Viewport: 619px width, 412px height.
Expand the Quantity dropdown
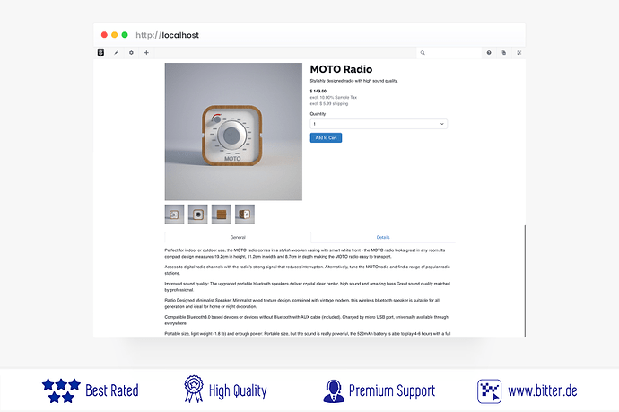click(x=379, y=124)
